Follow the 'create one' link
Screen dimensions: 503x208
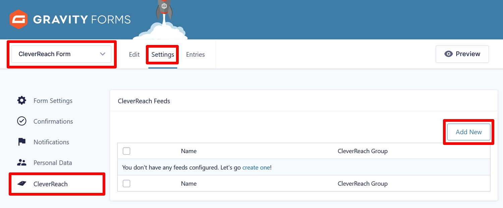click(256, 167)
